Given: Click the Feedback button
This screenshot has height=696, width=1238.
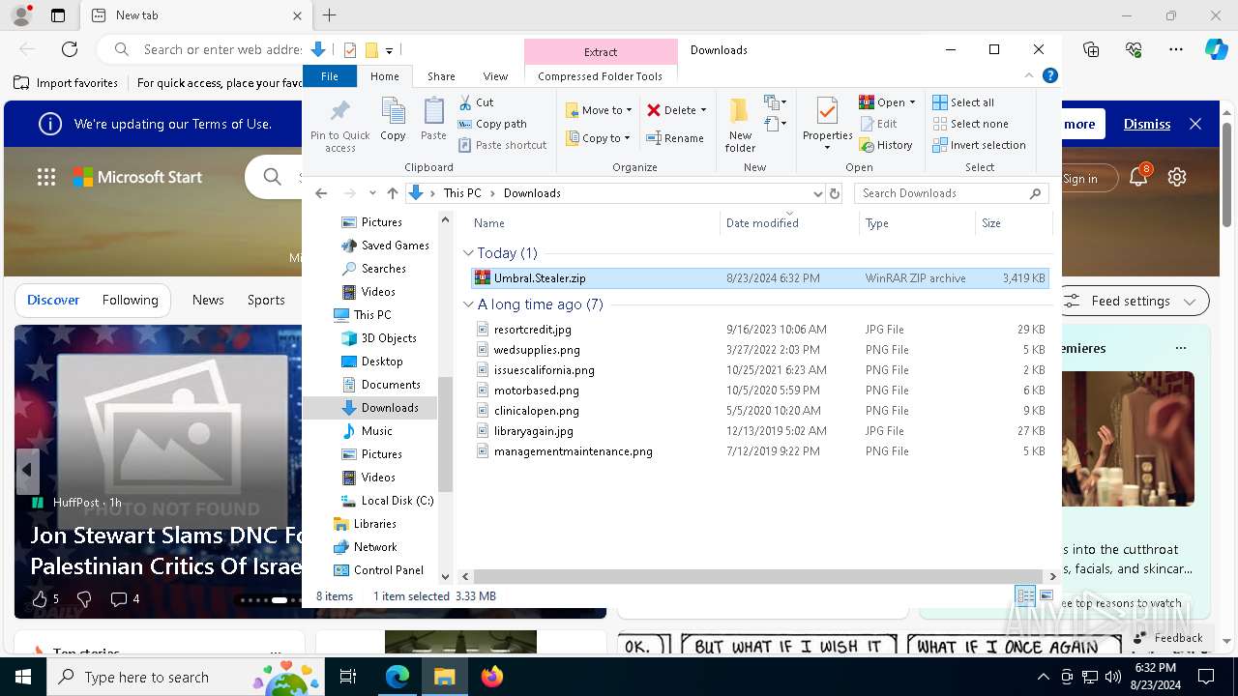Looking at the screenshot, I should pyautogui.click(x=1167, y=637).
